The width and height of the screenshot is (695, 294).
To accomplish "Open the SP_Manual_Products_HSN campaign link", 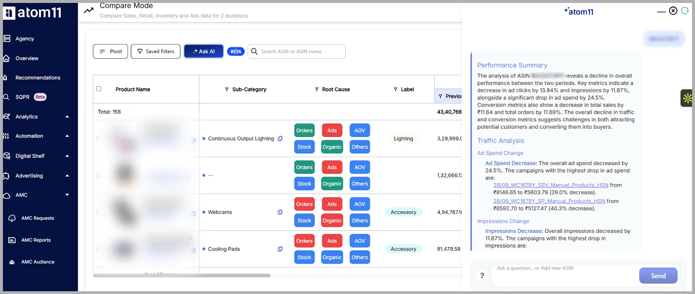I will [x=549, y=201].
